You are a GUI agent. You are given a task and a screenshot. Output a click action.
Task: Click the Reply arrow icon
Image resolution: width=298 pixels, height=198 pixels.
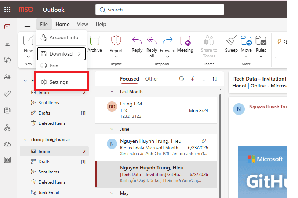pos(137,40)
